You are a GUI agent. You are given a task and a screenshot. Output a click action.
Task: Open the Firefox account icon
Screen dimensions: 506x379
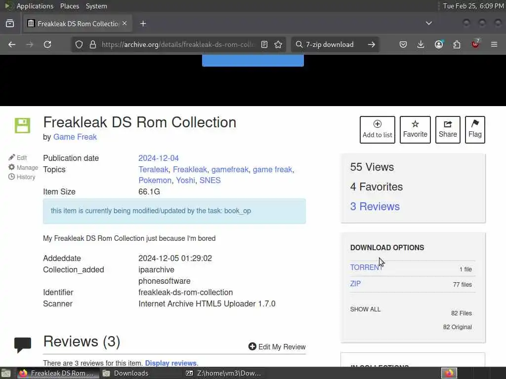coord(439,44)
